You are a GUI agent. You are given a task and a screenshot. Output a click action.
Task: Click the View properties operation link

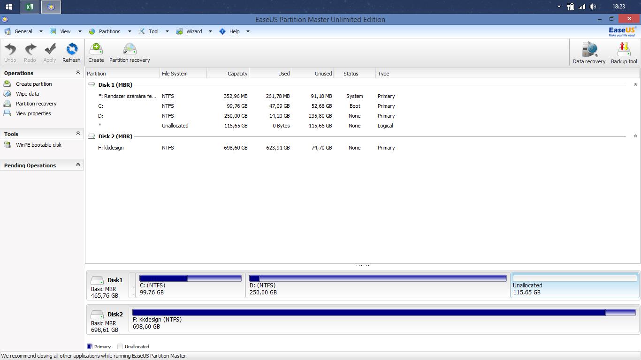(x=33, y=113)
